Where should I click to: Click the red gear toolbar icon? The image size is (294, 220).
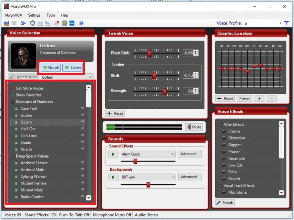(57, 23)
